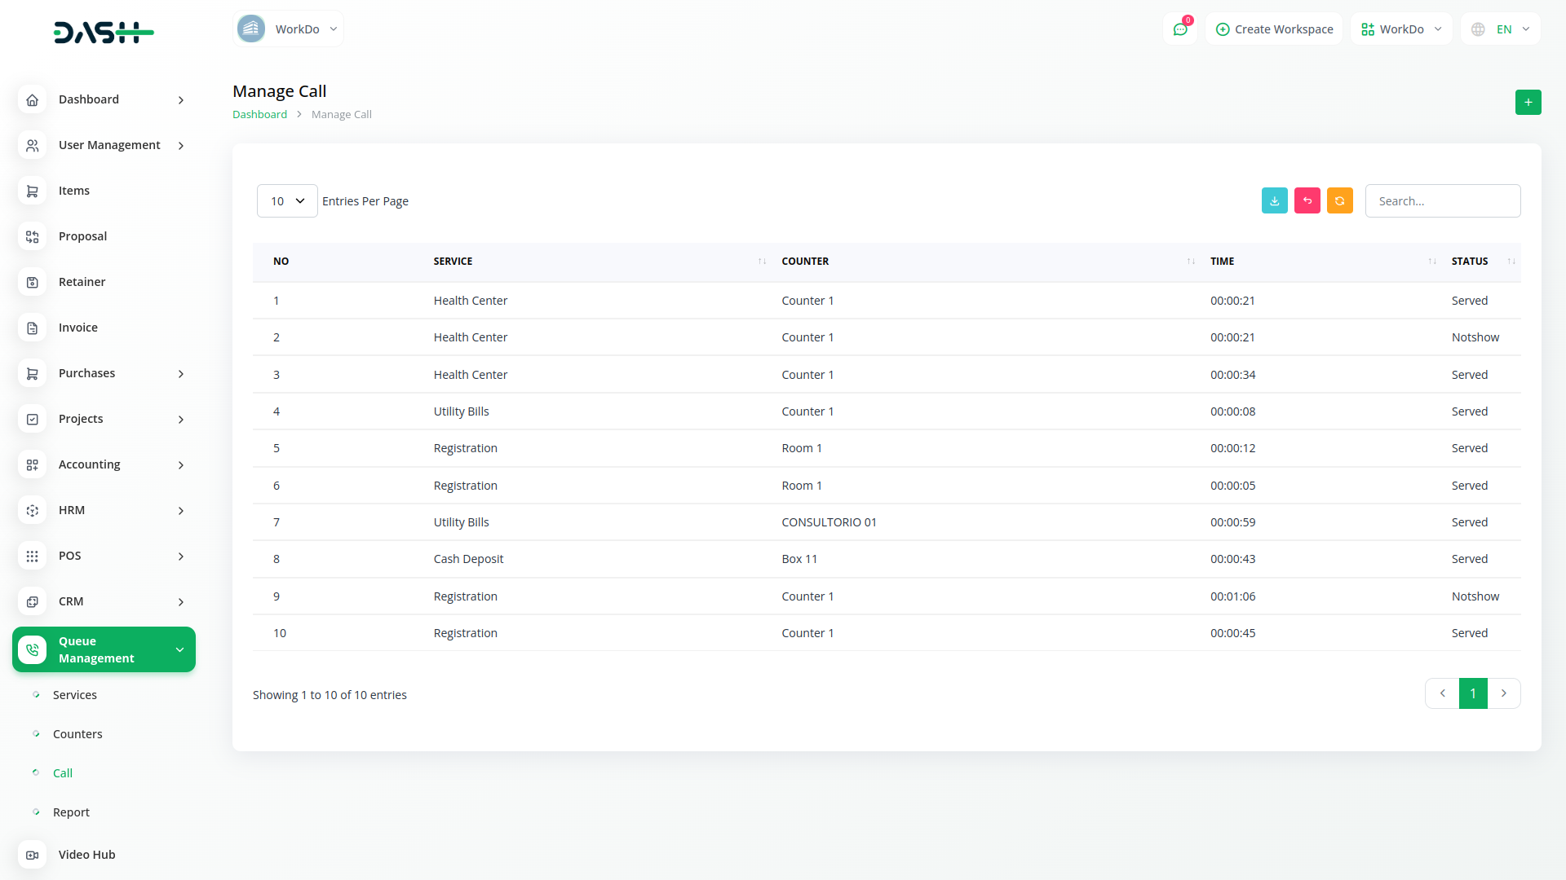Open the chat messages notification icon
1566x880 pixels.
[x=1179, y=29]
